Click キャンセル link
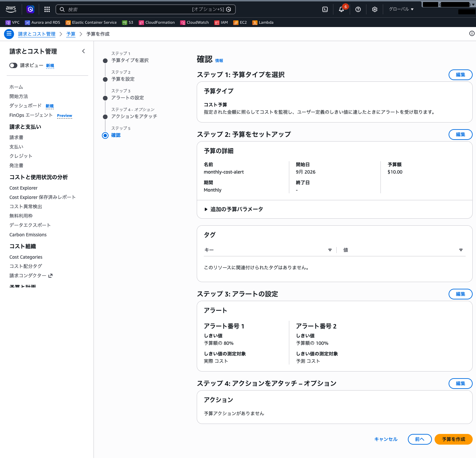This screenshot has height=471, width=476. [x=386, y=439]
